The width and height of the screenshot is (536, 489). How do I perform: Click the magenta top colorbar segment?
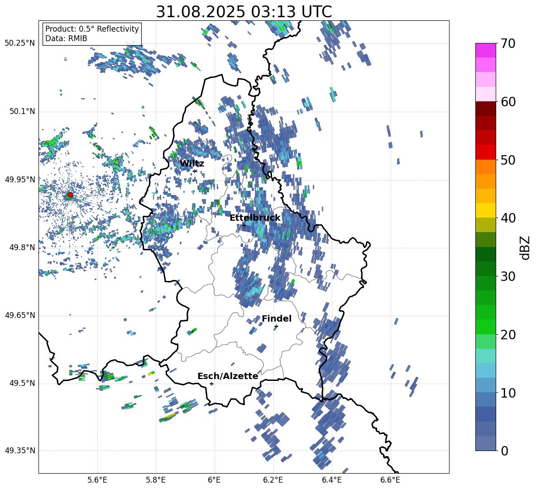click(485, 50)
